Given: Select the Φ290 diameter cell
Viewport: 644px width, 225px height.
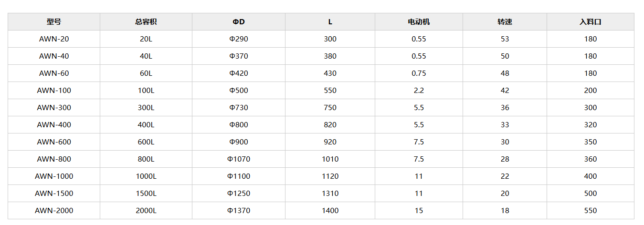Looking at the screenshot, I should tap(239, 39).
